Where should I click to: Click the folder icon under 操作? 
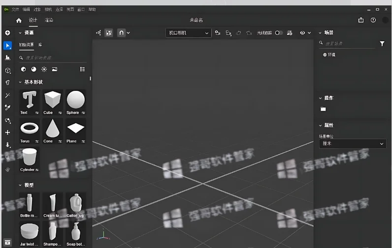(323, 109)
